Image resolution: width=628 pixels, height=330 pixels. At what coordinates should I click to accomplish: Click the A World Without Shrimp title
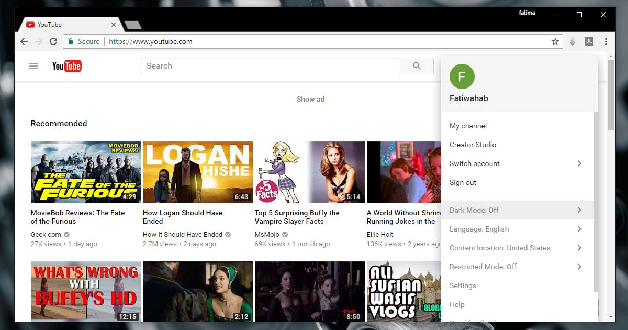403,217
